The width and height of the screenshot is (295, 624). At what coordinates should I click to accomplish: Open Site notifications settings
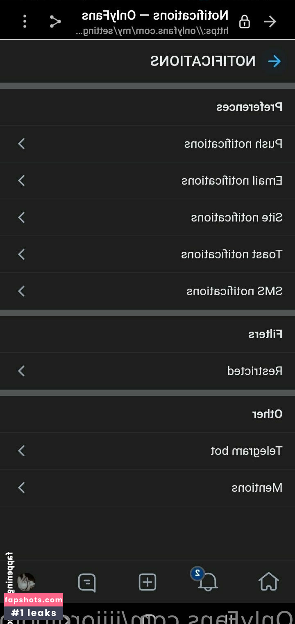pos(236,217)
